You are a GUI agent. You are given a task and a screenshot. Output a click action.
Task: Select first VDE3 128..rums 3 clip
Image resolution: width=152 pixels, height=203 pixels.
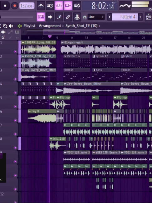77,157
